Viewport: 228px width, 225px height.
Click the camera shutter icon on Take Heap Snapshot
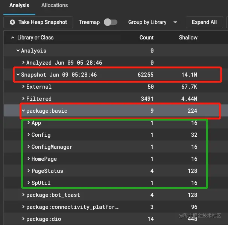coord(12,22)
